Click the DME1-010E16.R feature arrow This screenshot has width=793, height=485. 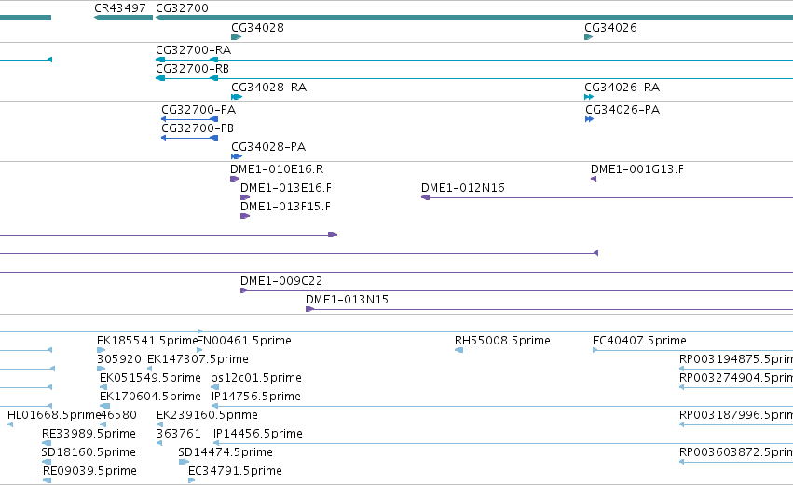point(235,179)
